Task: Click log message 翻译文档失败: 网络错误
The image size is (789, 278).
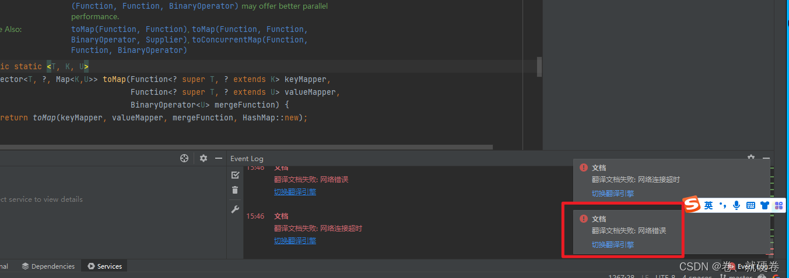Action: coord(311,179)
